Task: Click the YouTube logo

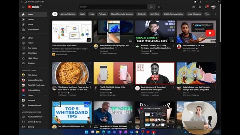Action: click(34, 7)
